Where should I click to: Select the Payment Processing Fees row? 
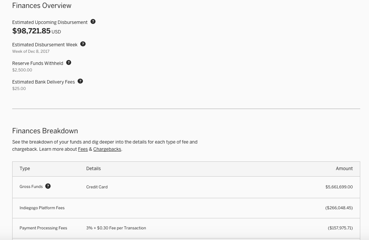coord(186,228)
